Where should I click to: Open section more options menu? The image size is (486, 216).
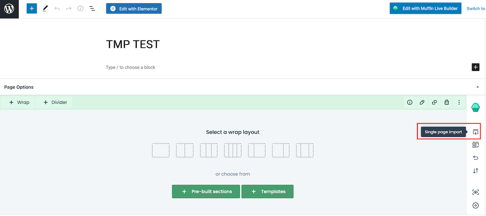pos(459,102)
